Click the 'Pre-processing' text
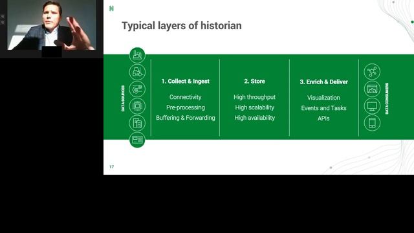 point(186,107)
